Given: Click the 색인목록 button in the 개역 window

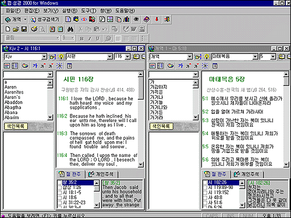Looking at the screenshot, I should tap(161, 126).
